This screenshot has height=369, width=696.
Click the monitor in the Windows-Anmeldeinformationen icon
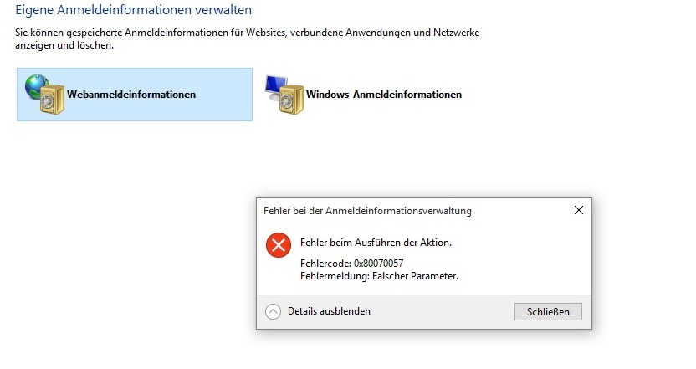pos(277,86)
